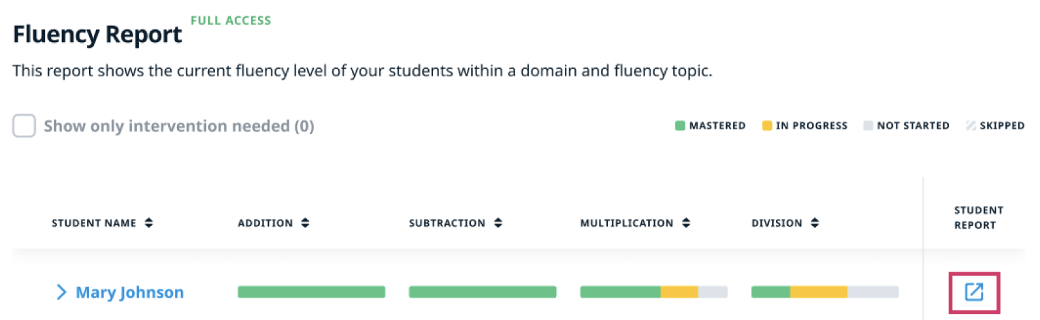Click the Subtraction column sort icon
Screen dimensions: 1040x320
(498, 223)
